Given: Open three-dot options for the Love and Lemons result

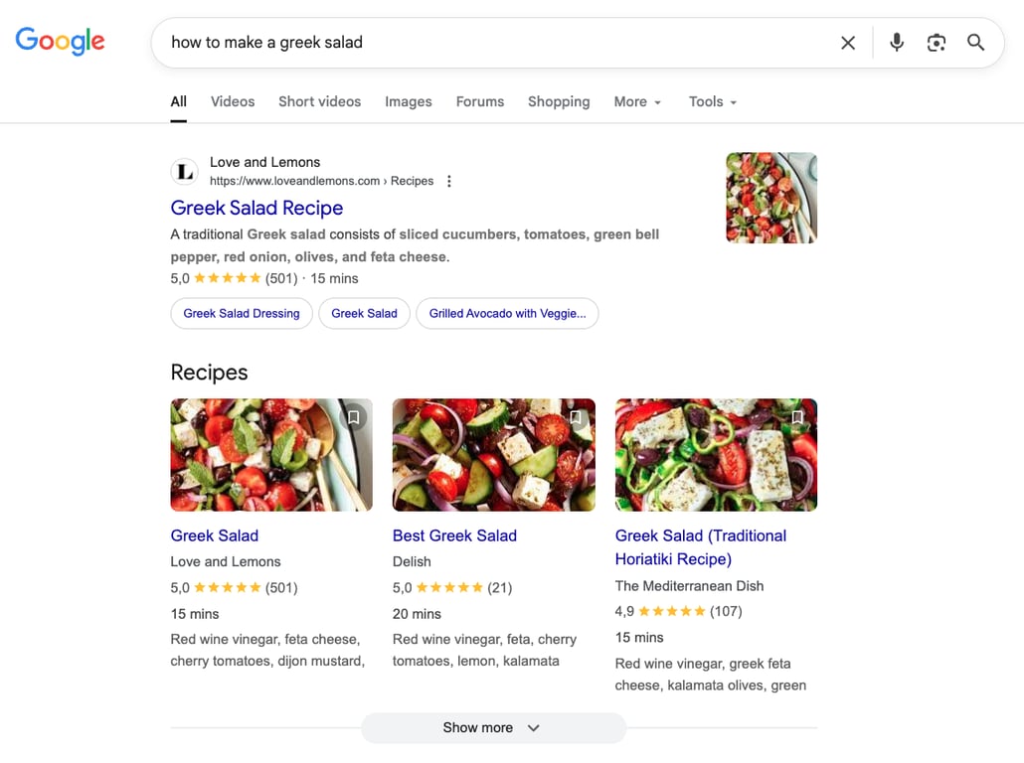Looking at the screenshot, I should click(x=449, y=181).
